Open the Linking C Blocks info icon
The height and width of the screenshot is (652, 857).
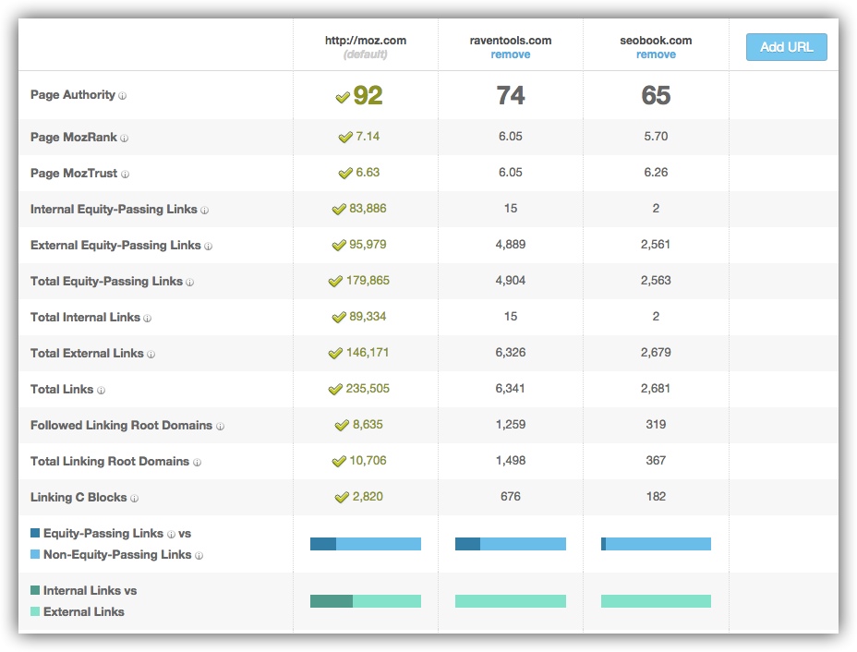pyautogui.click(x=135, y=499)
